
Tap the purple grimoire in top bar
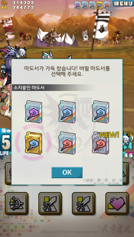click(77, 5)
